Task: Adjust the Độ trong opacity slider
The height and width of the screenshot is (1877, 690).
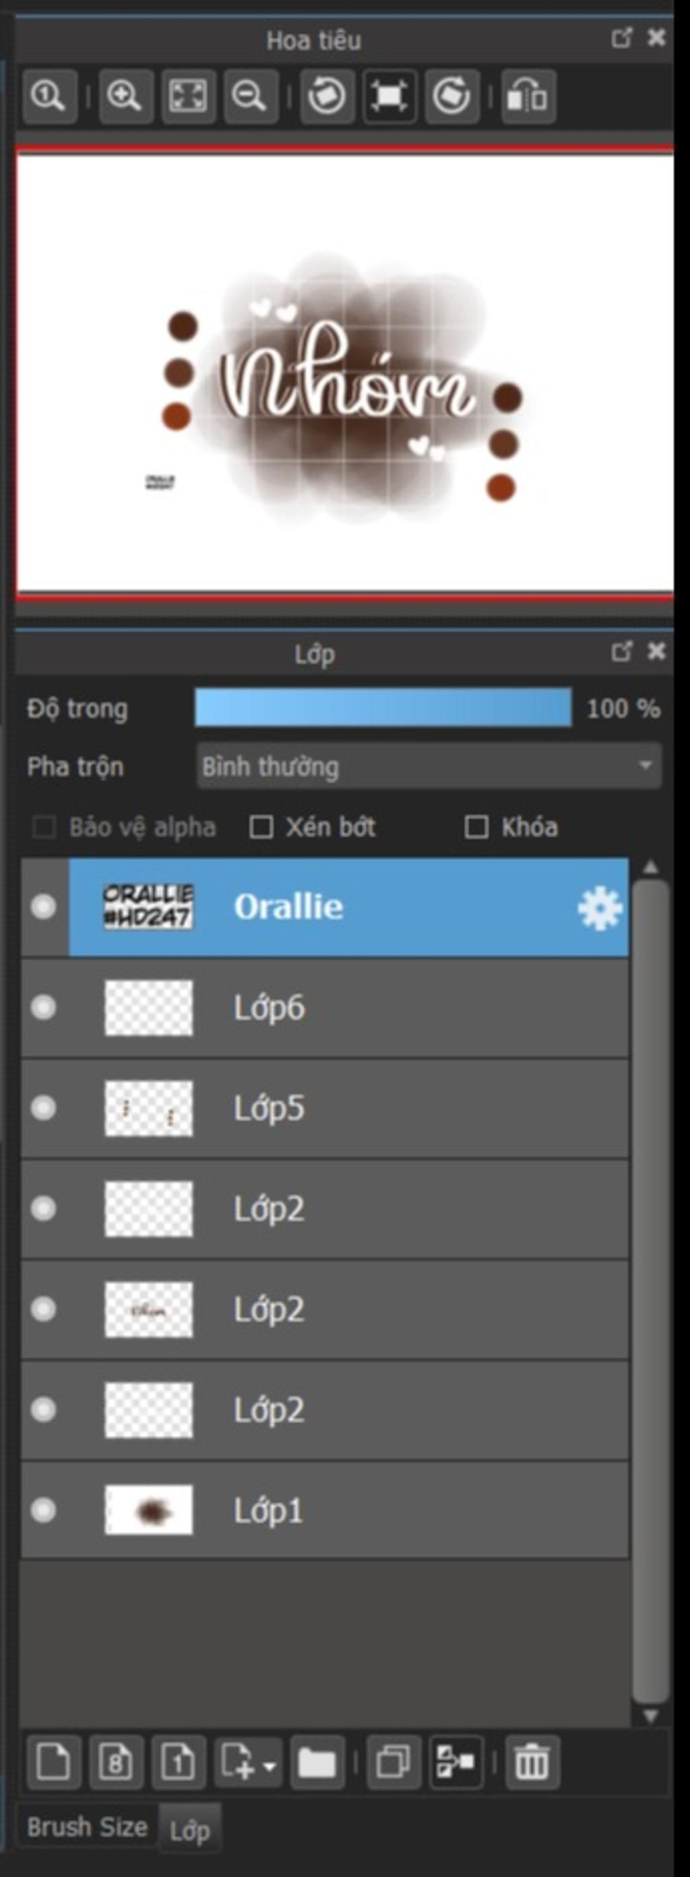Action: [383, 708]
